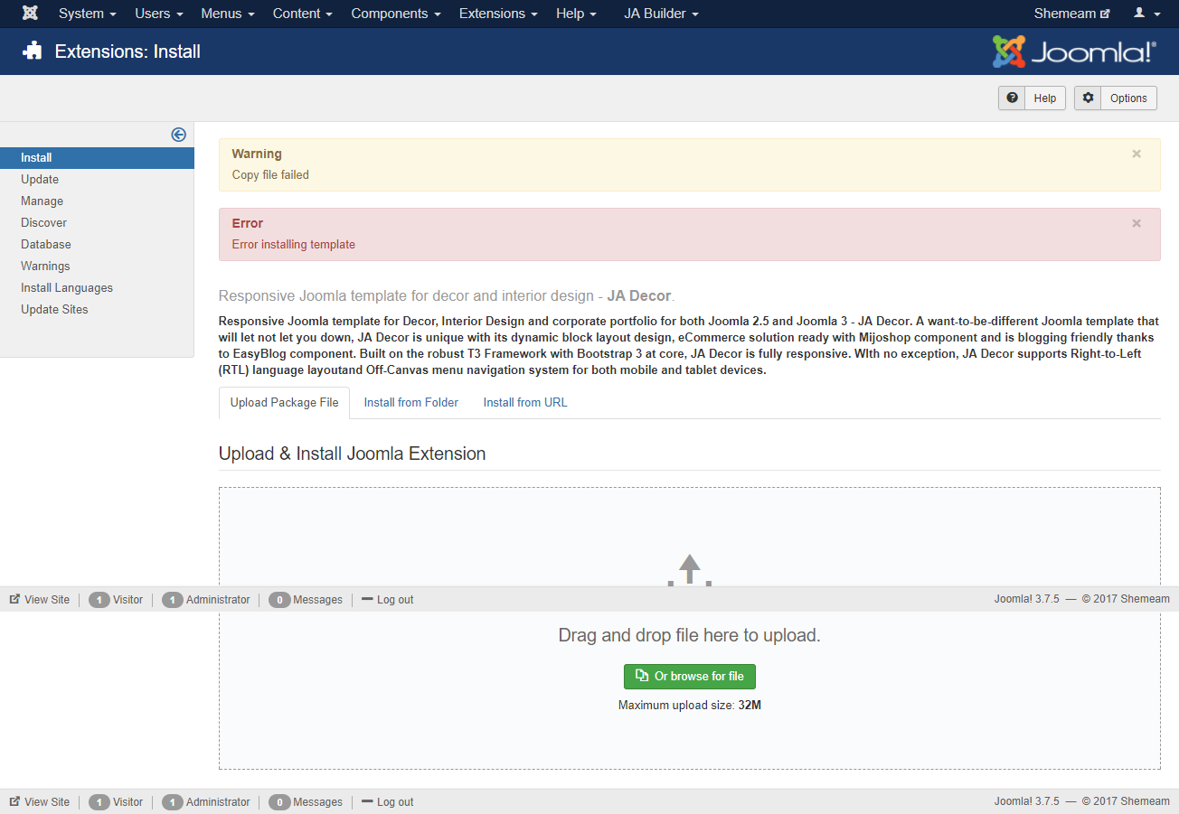Click the puzzle-piece Extensions icon in header
The height and width of the screenshot is (814, 1179).
tap(33, 51)
